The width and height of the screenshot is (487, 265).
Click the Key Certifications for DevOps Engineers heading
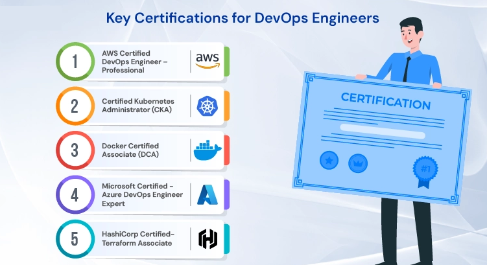[x=243, y=18]
